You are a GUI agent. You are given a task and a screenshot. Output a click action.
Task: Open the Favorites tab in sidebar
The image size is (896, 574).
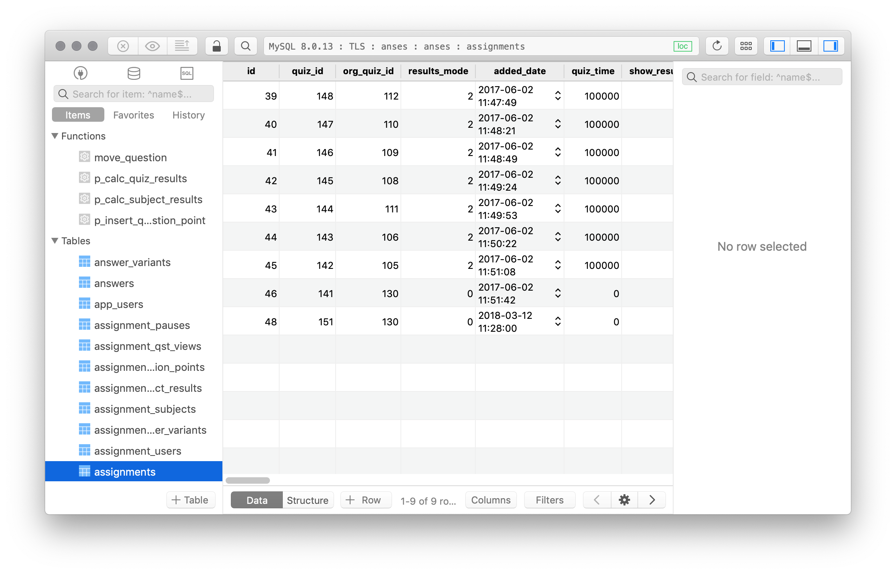coord(133,115)
